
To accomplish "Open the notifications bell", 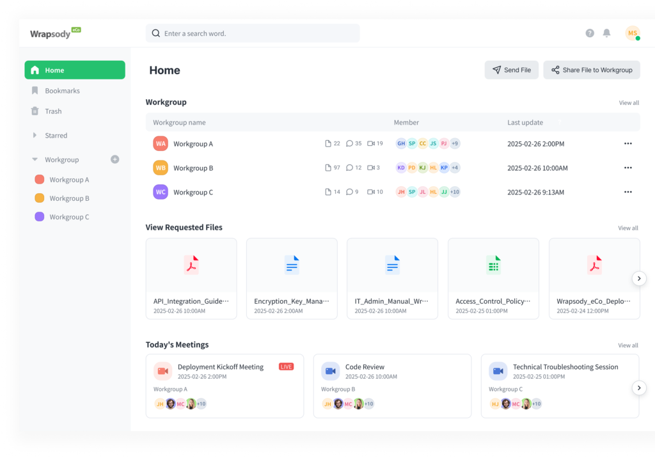I will 606,33.
